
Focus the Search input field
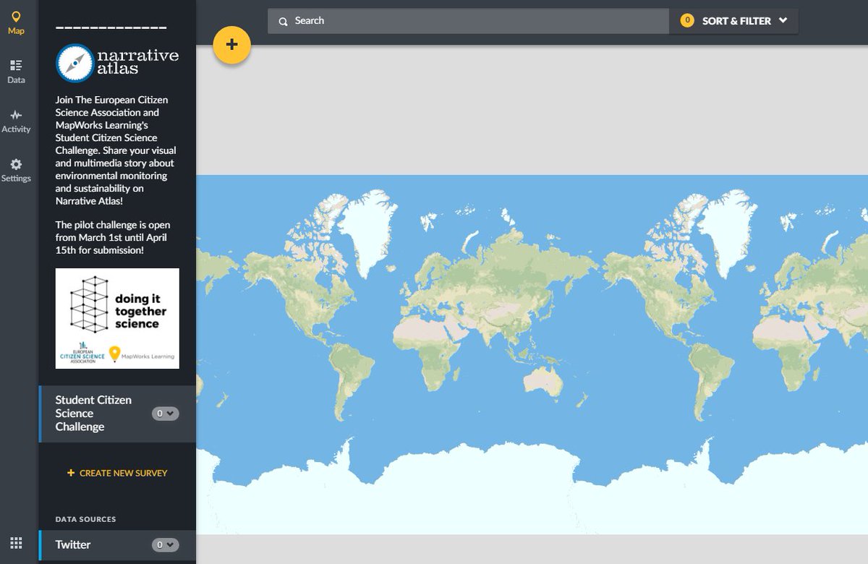468,21
